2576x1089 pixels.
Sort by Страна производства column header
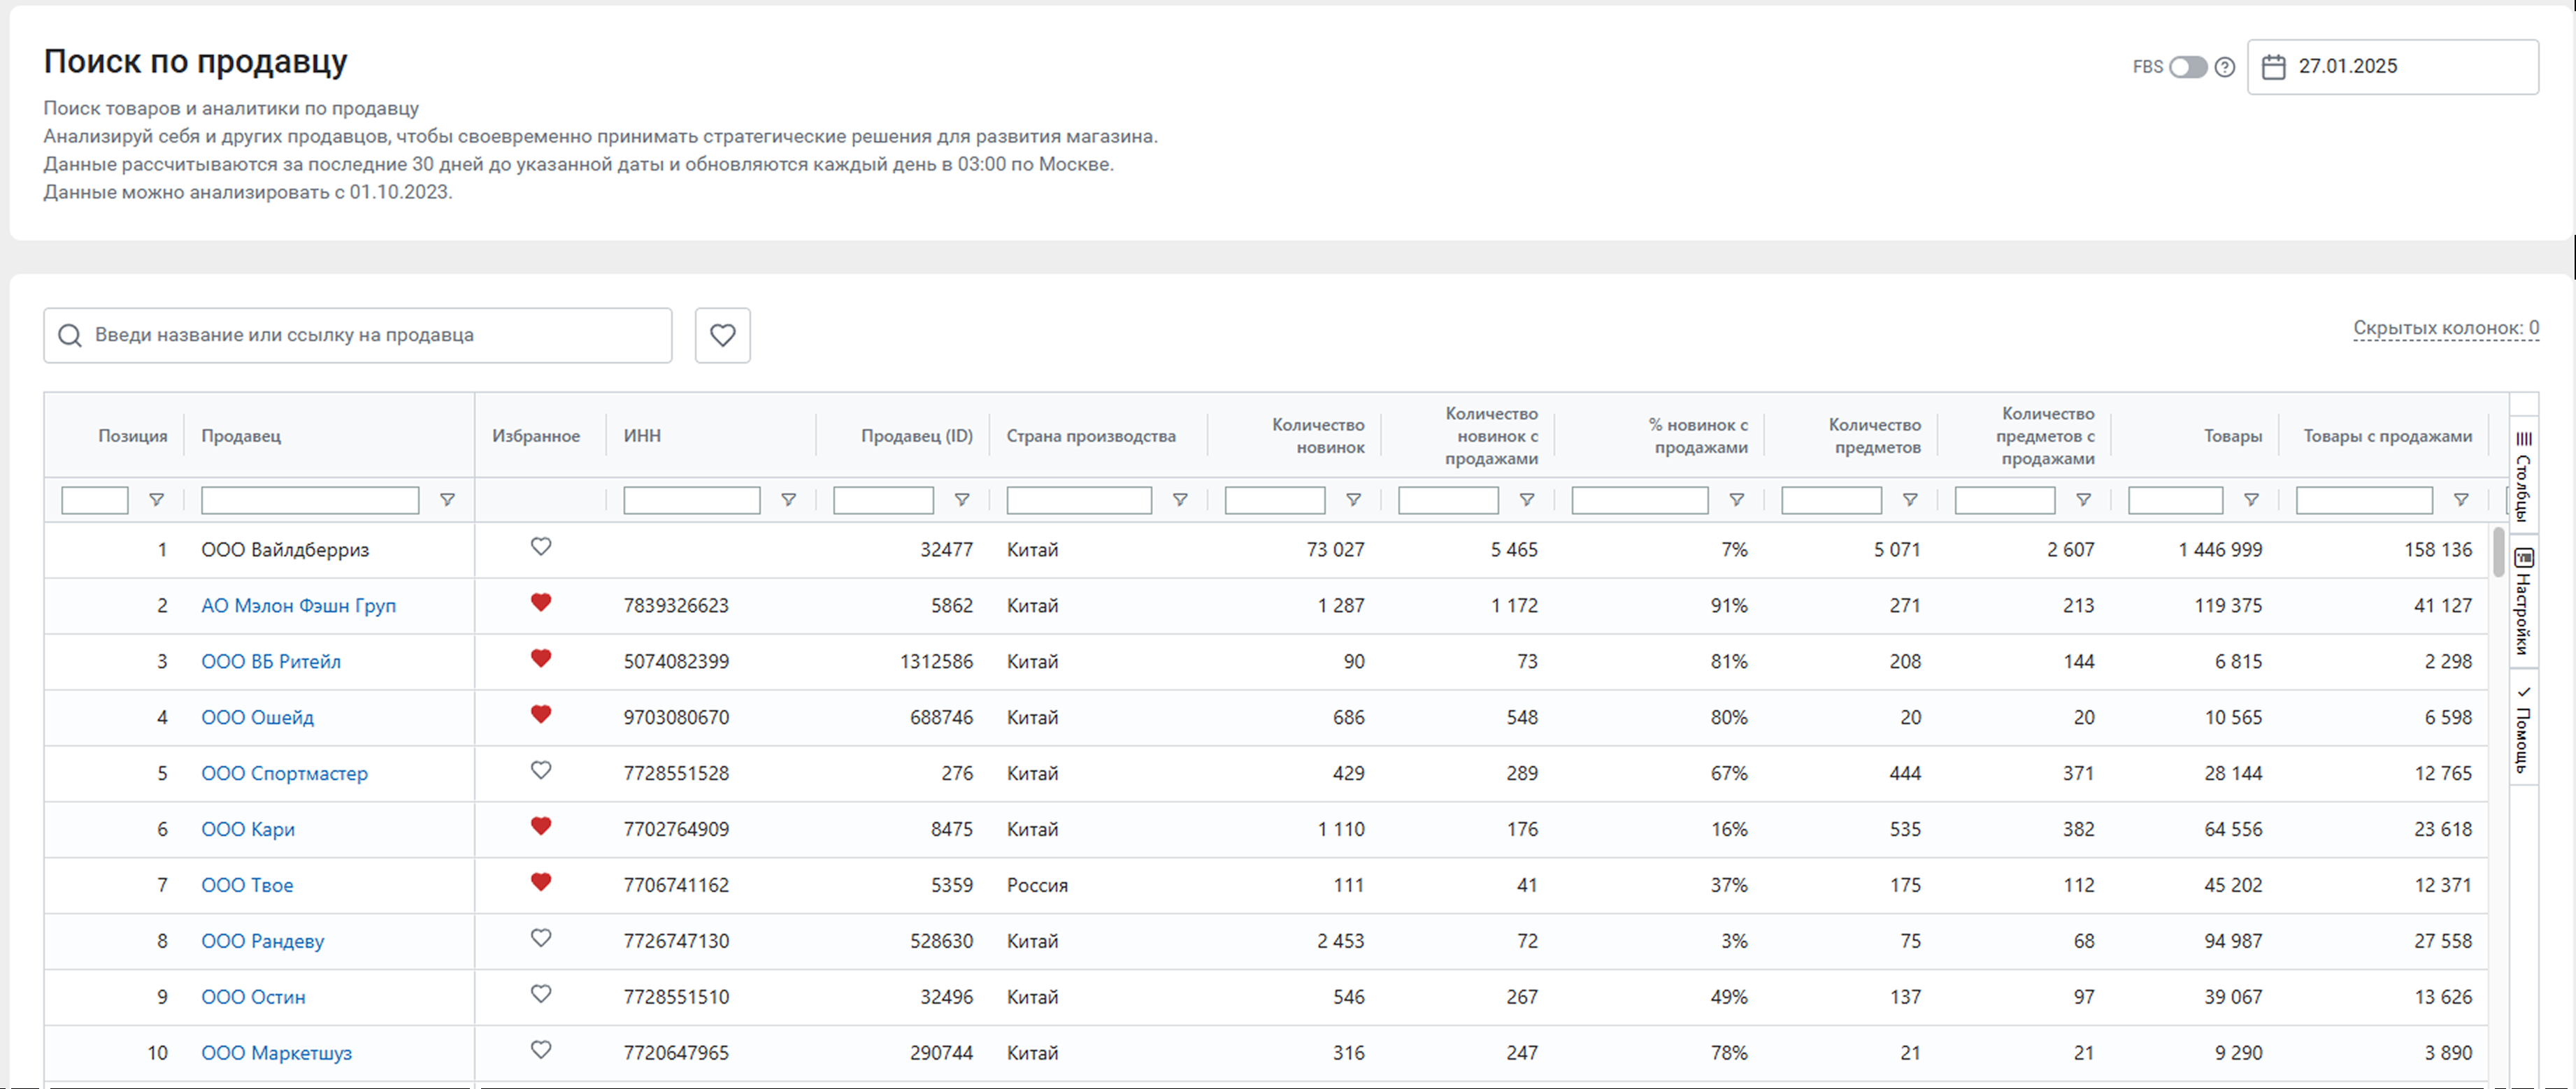pos(1091,436)
